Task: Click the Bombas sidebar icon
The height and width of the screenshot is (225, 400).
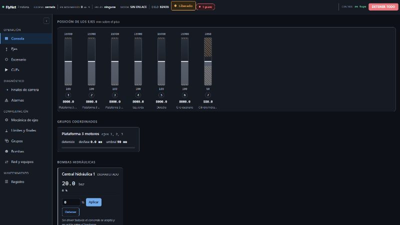Action: (6, 151)
